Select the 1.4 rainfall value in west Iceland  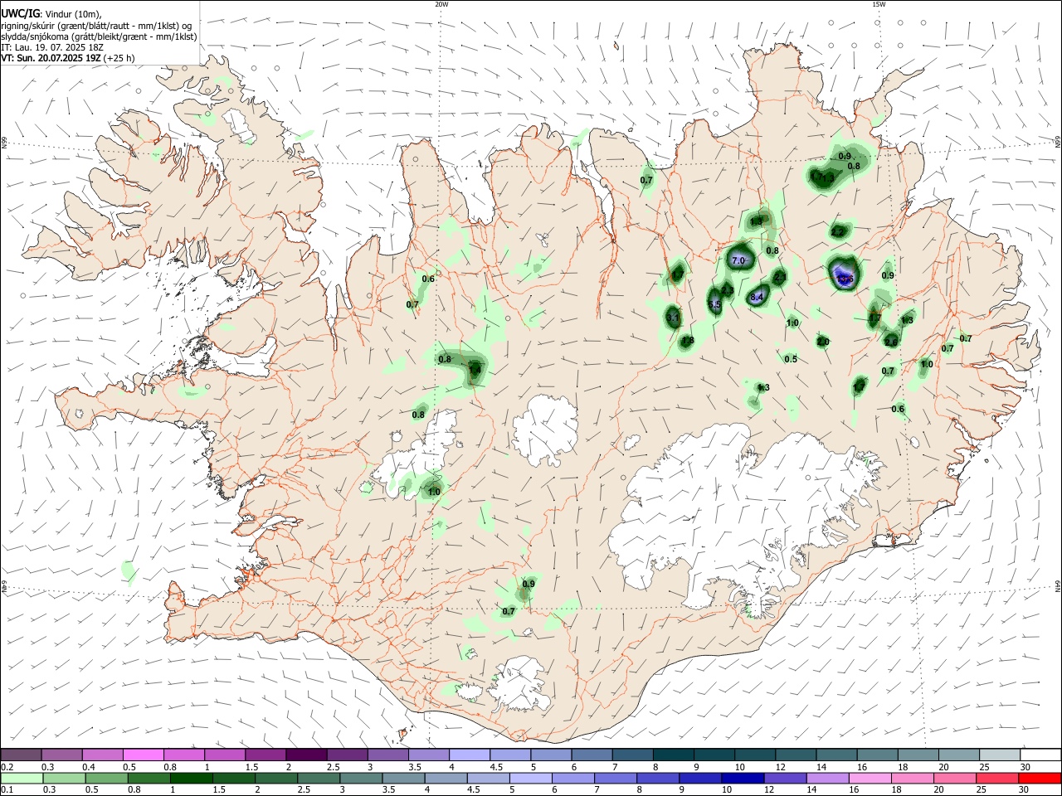475,371
